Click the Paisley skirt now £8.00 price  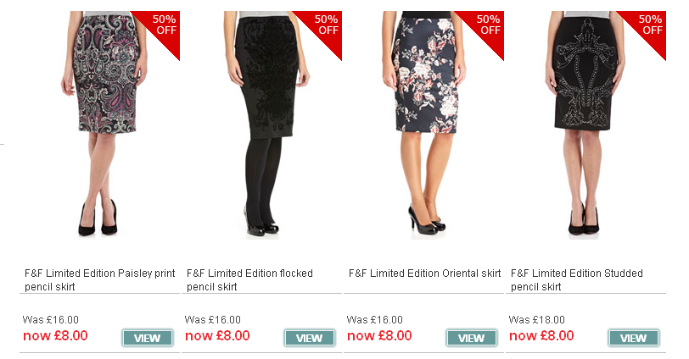point(55,336)
